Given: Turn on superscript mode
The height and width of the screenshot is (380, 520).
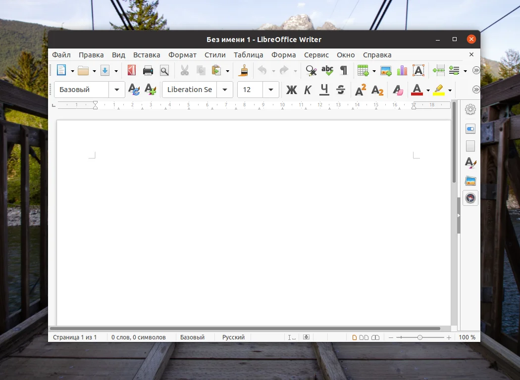Looking at the screenshot, I should click(x=360, y=90).
